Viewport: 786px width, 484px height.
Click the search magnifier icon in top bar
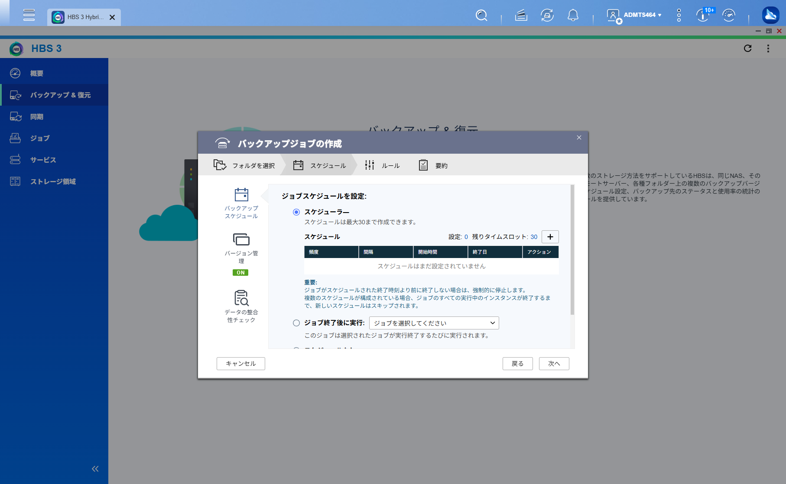(x=481, y=15)
